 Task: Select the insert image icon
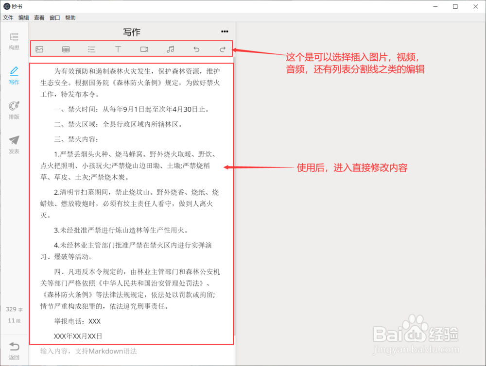[x=39, y=49]
